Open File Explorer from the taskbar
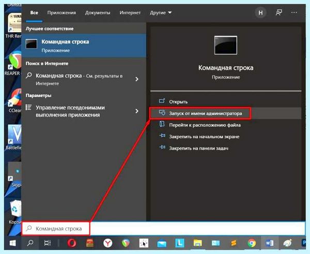Image resolution: width=310 pixels, height=254 pixels. [x=197, y=243]
